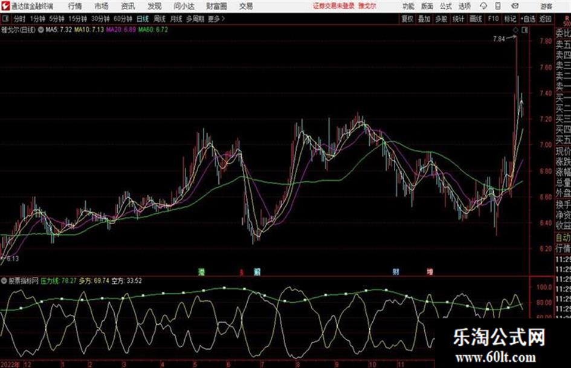Click the 6.13 low price label
The image size is (571, 368).
point(13,259)
